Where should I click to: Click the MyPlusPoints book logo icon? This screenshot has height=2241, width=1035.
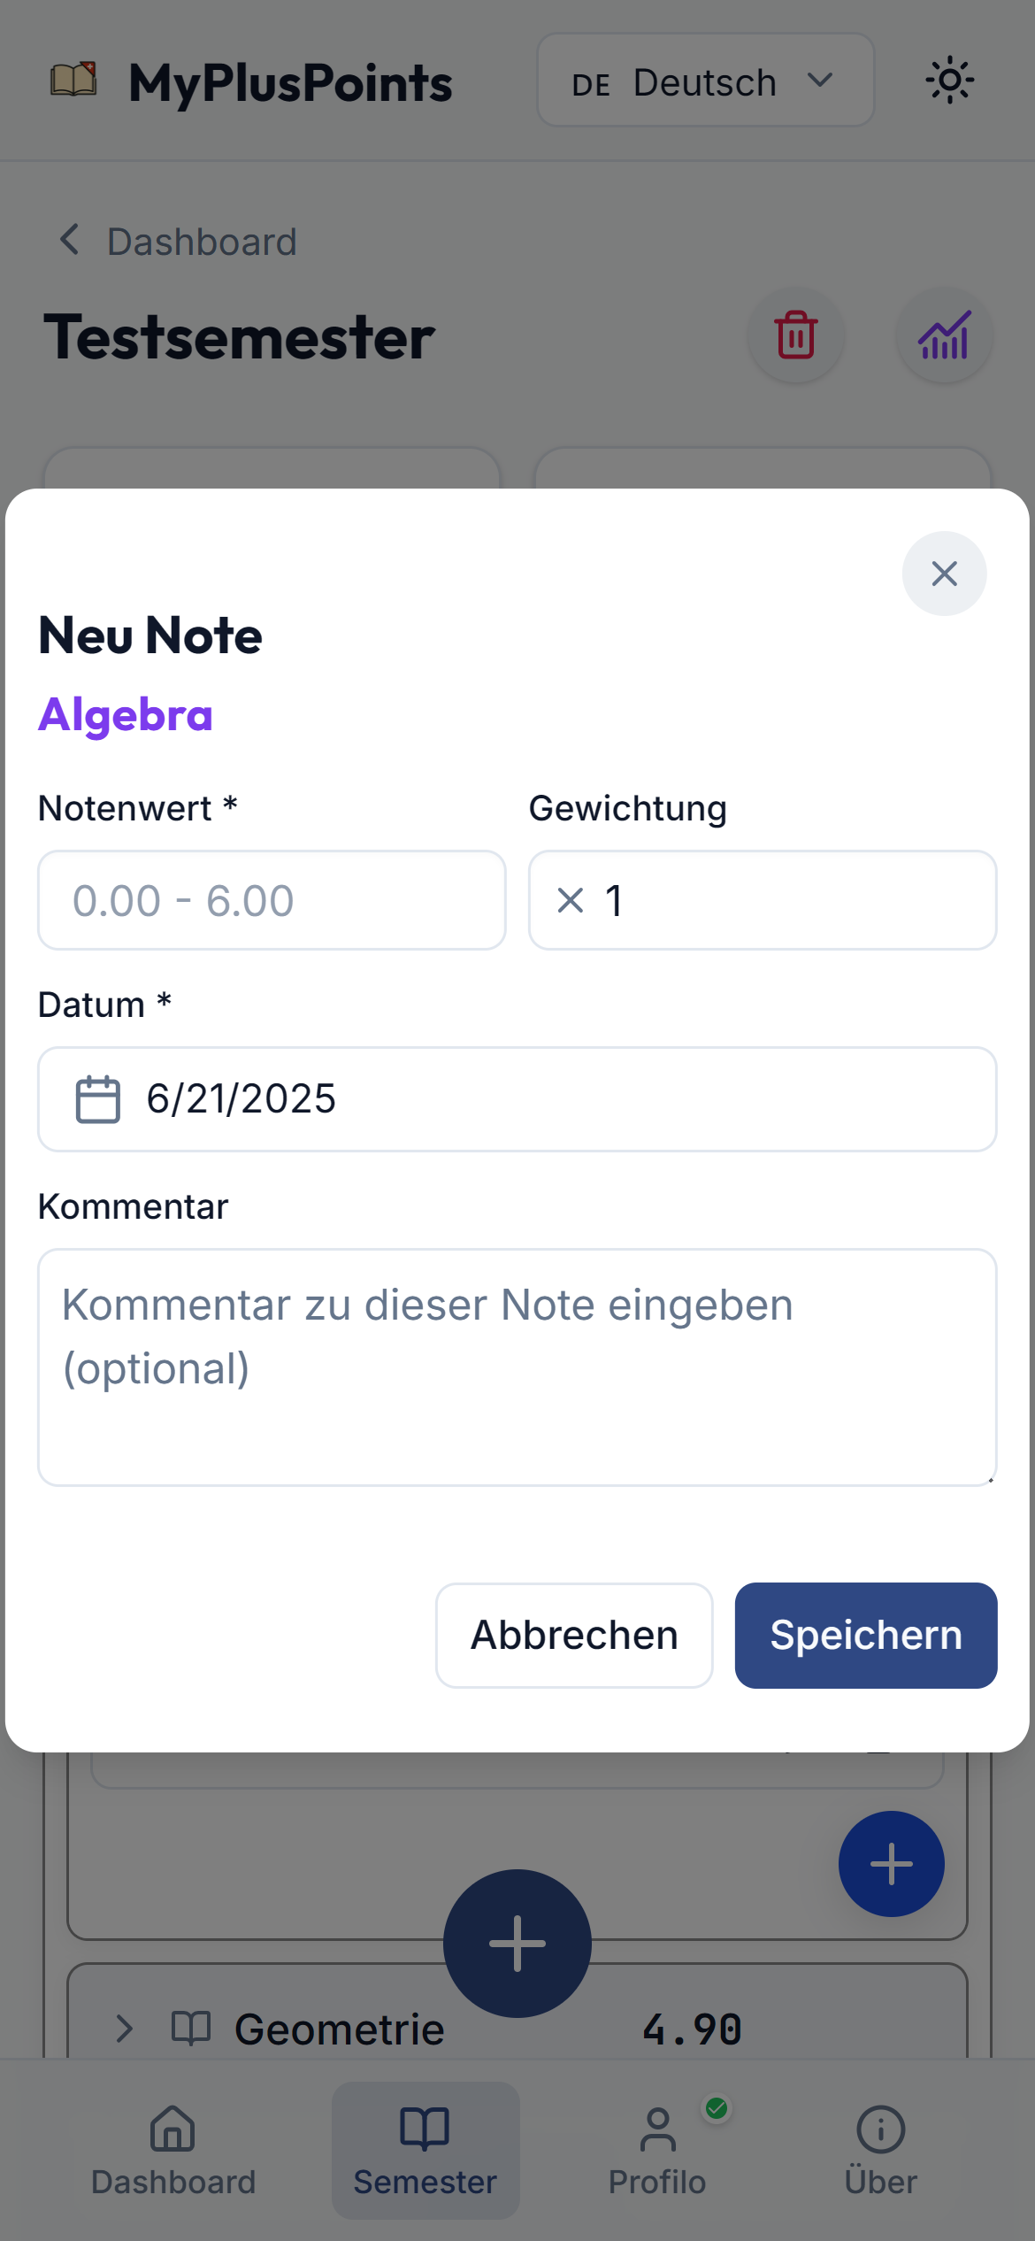tap(73, 80)
